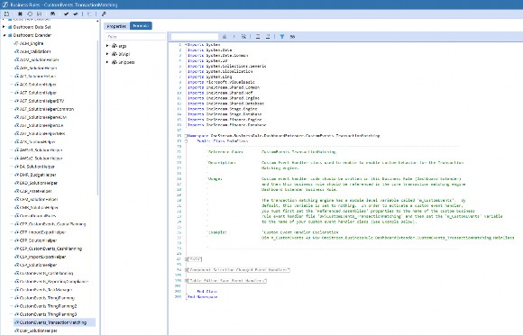This screenshot has height=335, width=523.
Task: Click the find-and-replace icon in editor toolbar
Action: (243, 37)
